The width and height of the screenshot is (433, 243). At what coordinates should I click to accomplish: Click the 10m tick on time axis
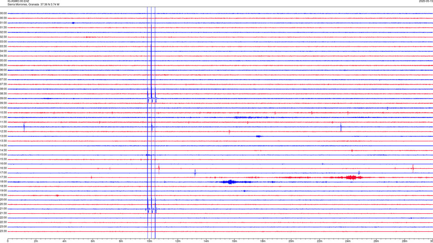point(149,241)
